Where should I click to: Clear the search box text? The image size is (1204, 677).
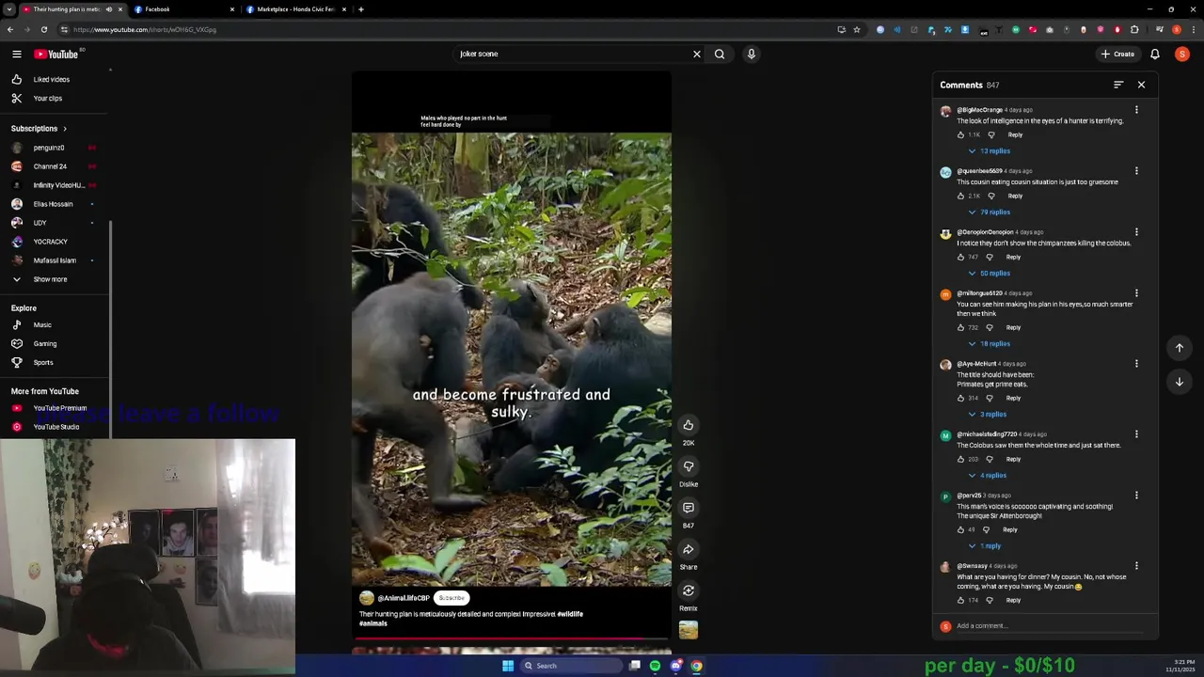pos(697,55)
